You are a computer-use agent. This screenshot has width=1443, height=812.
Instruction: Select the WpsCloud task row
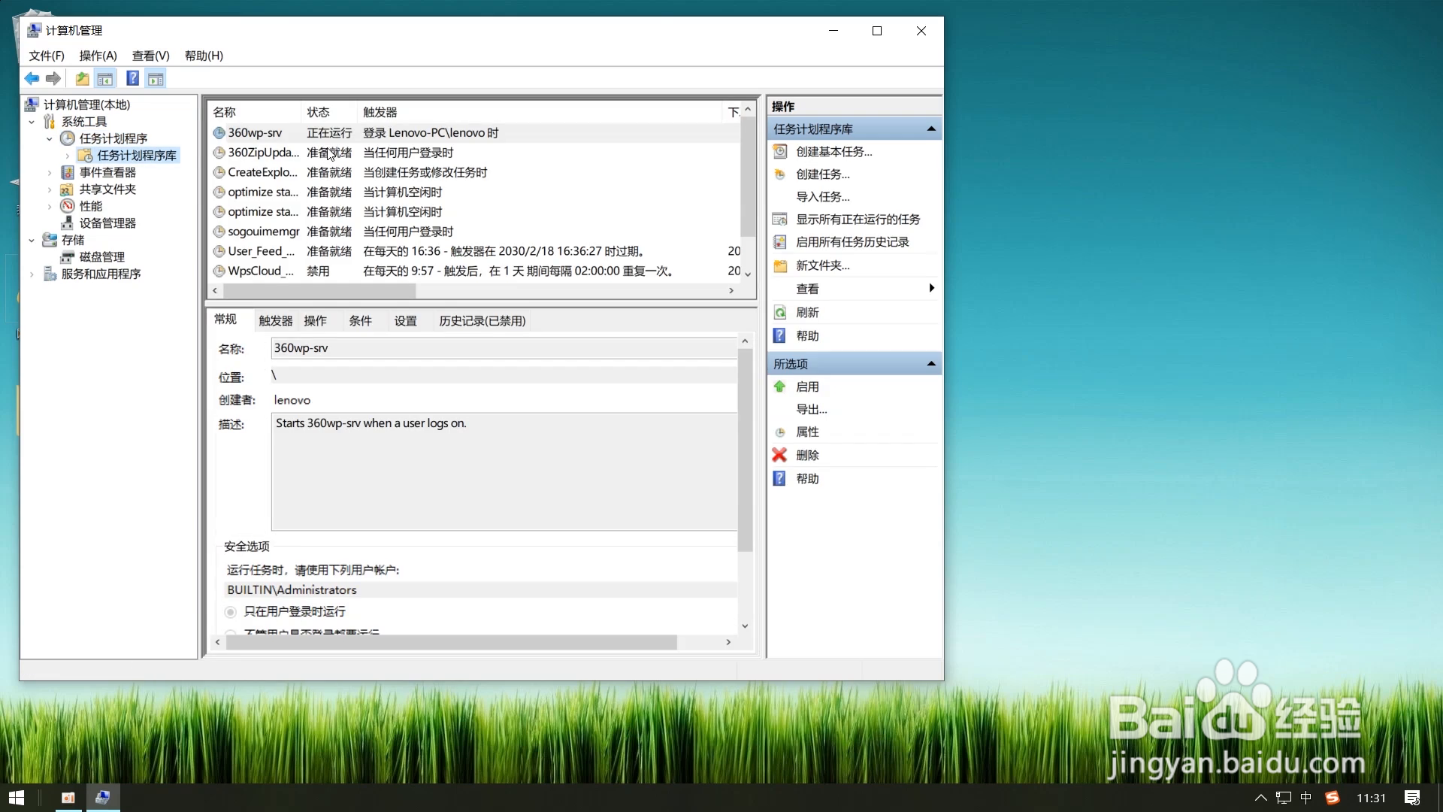click(260, 271)
